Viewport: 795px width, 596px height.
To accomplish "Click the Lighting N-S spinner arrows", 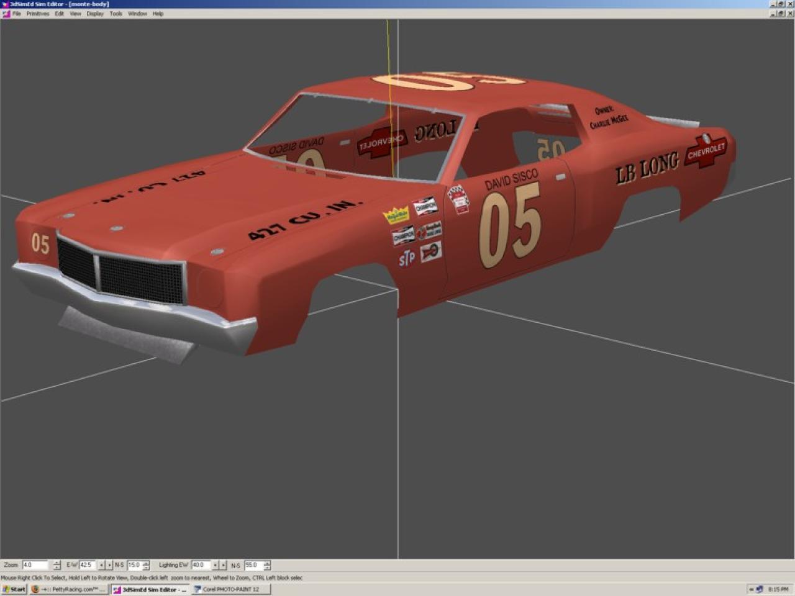I will point(267,565).
